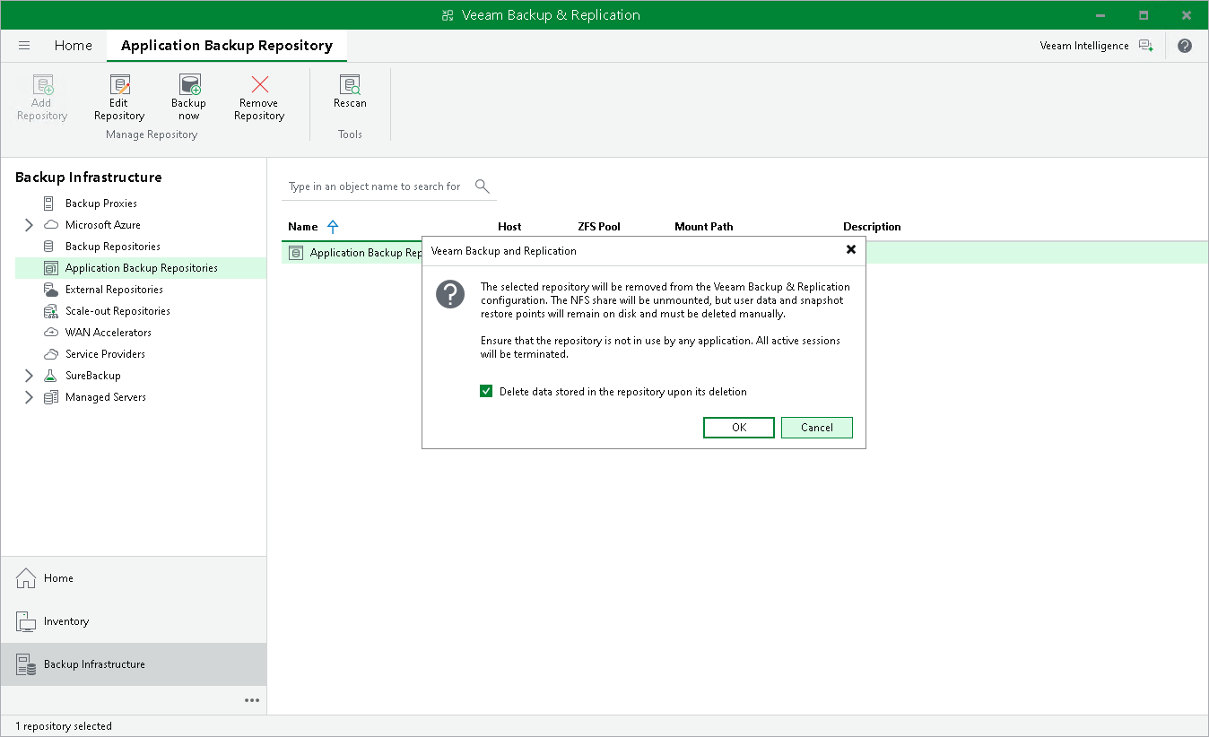Screen dimensions: 1209x737
Task: Click the Managed Servers tree icon
Action: 50,397
